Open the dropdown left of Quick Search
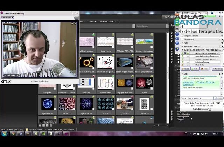This screenshot has width=224, height=147. pos(134,26)
